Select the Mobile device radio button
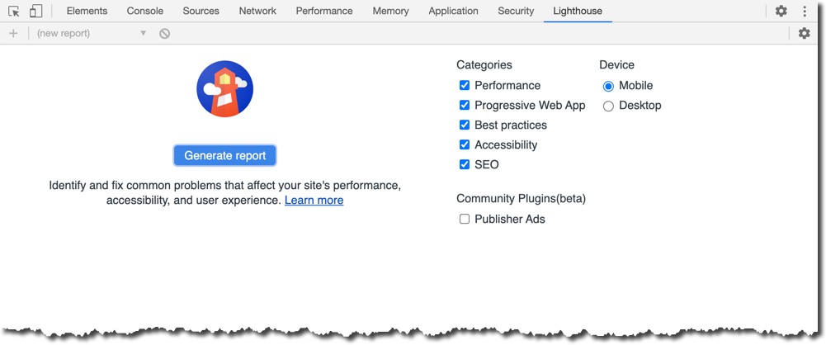Image resolution: width=826 pixels, height=345 pixels. [x=608, y=86]
